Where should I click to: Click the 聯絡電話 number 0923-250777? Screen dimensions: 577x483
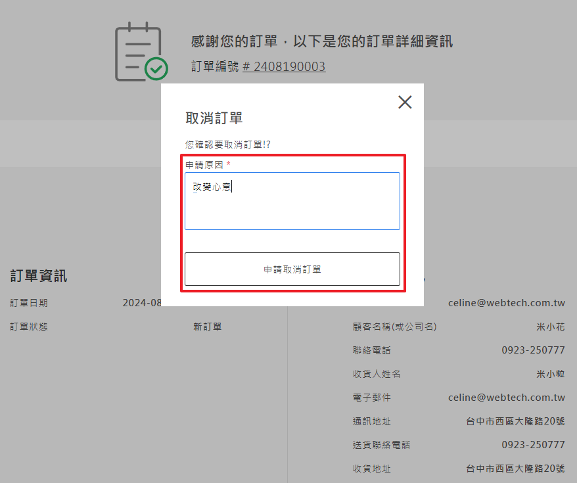(x=533, y=350)
